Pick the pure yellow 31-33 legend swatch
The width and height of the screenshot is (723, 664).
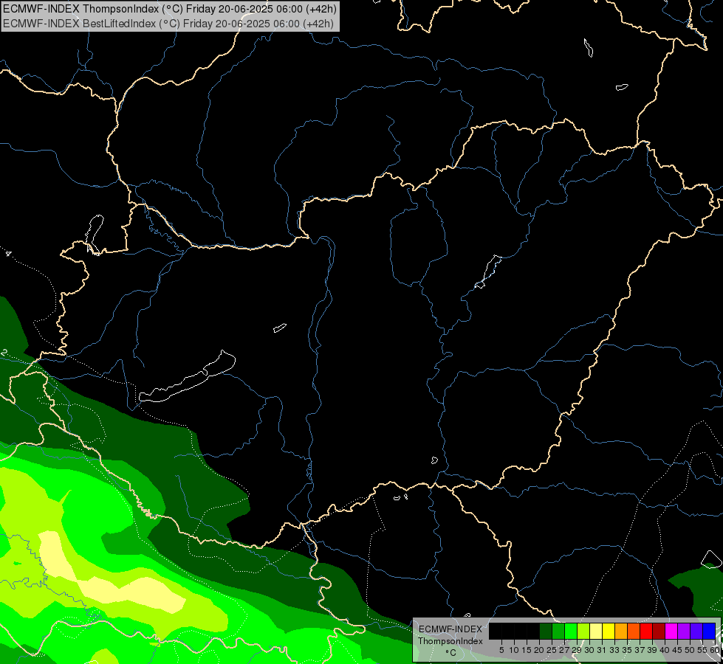pos(609,631)
